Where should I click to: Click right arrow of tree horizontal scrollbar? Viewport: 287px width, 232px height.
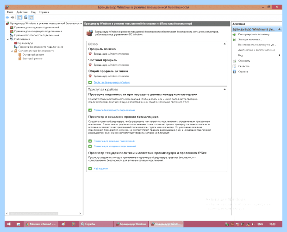80,213
